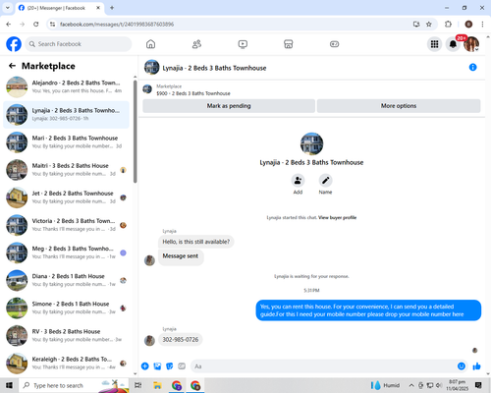Open Simone 2 Beds 1 Bath House chat

[67, 308]
